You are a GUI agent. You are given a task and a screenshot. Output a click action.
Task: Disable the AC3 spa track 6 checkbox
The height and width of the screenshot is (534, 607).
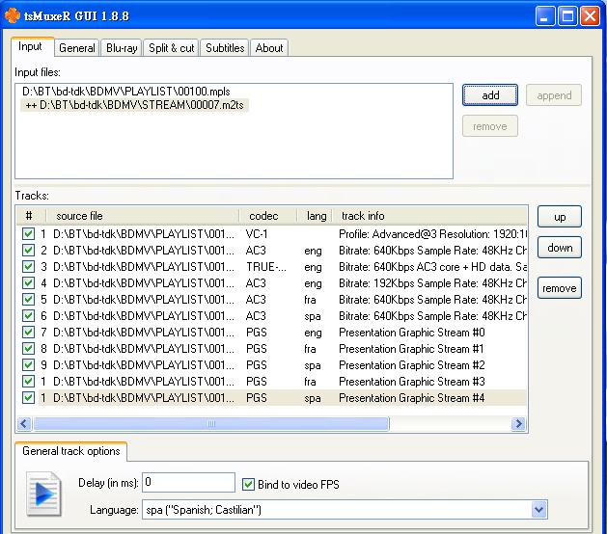coord(28,316)
